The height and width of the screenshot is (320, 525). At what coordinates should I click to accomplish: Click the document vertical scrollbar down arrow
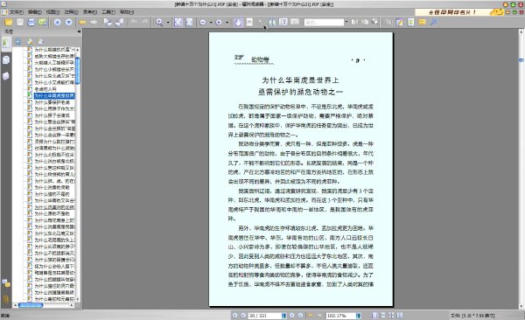(521, 306)
